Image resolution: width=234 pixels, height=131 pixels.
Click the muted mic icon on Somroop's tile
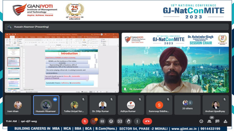tap(168, 99)
